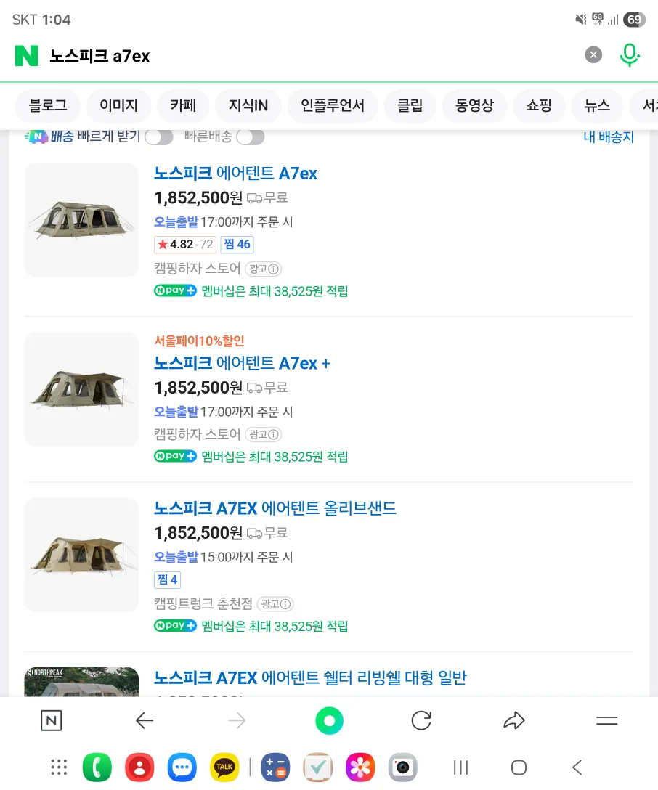Open the Naver home N box icon
The image size is (658, 790).
tap(51, 721)
